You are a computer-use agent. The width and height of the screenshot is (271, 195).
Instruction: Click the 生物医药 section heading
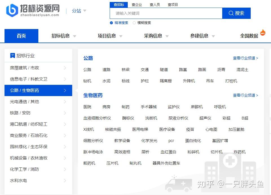93,95
